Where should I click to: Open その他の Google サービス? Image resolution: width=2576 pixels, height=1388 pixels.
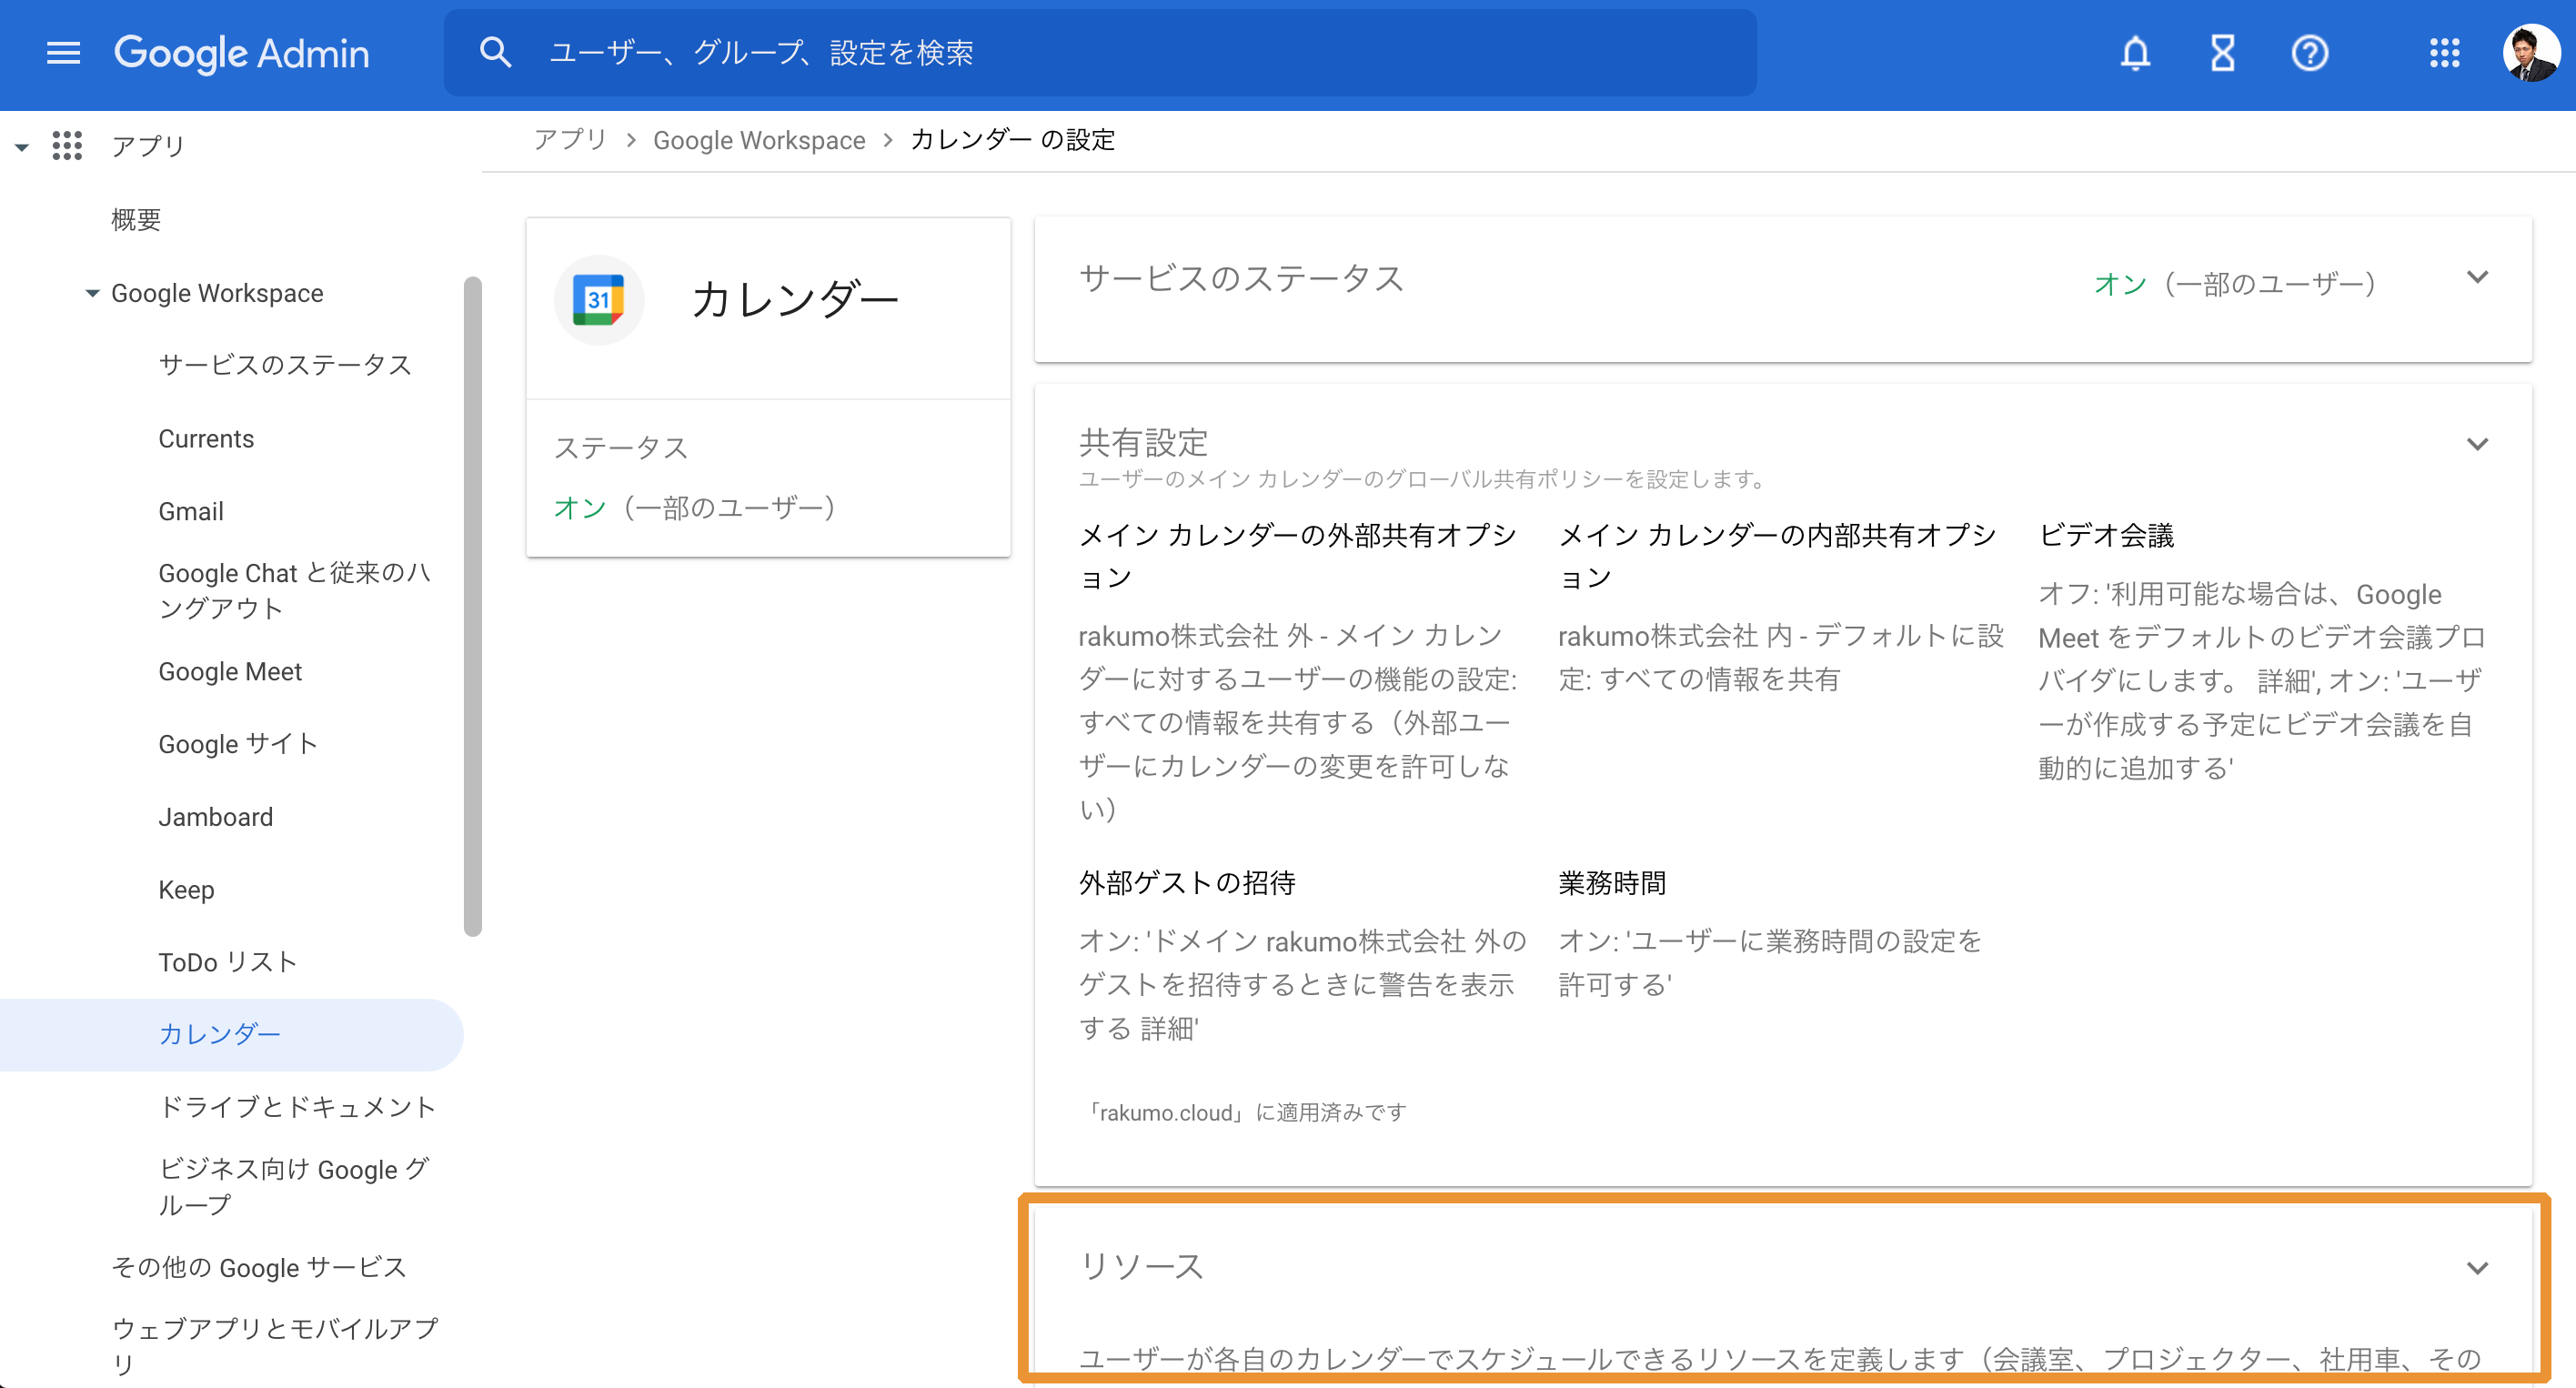click(x=258, y=1267)
